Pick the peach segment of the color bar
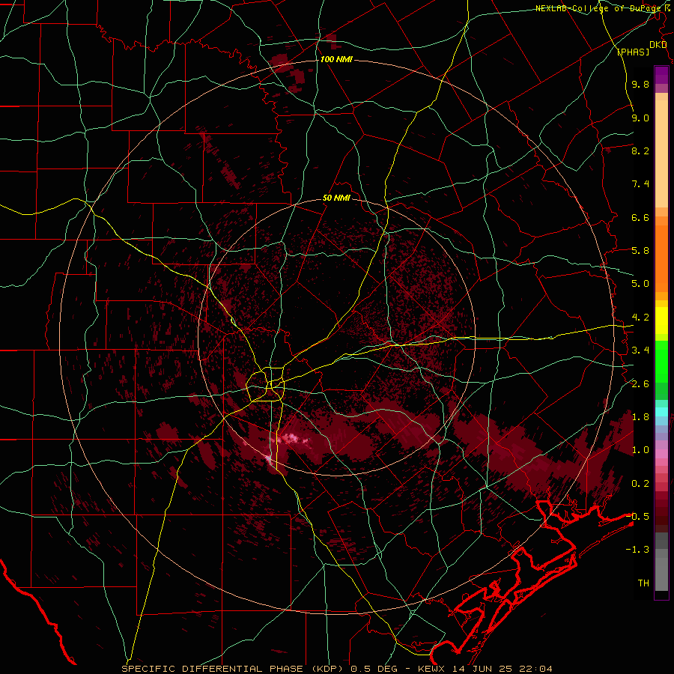Image resolution: width=674 pixels, height=674 pixels. [661, 153]
